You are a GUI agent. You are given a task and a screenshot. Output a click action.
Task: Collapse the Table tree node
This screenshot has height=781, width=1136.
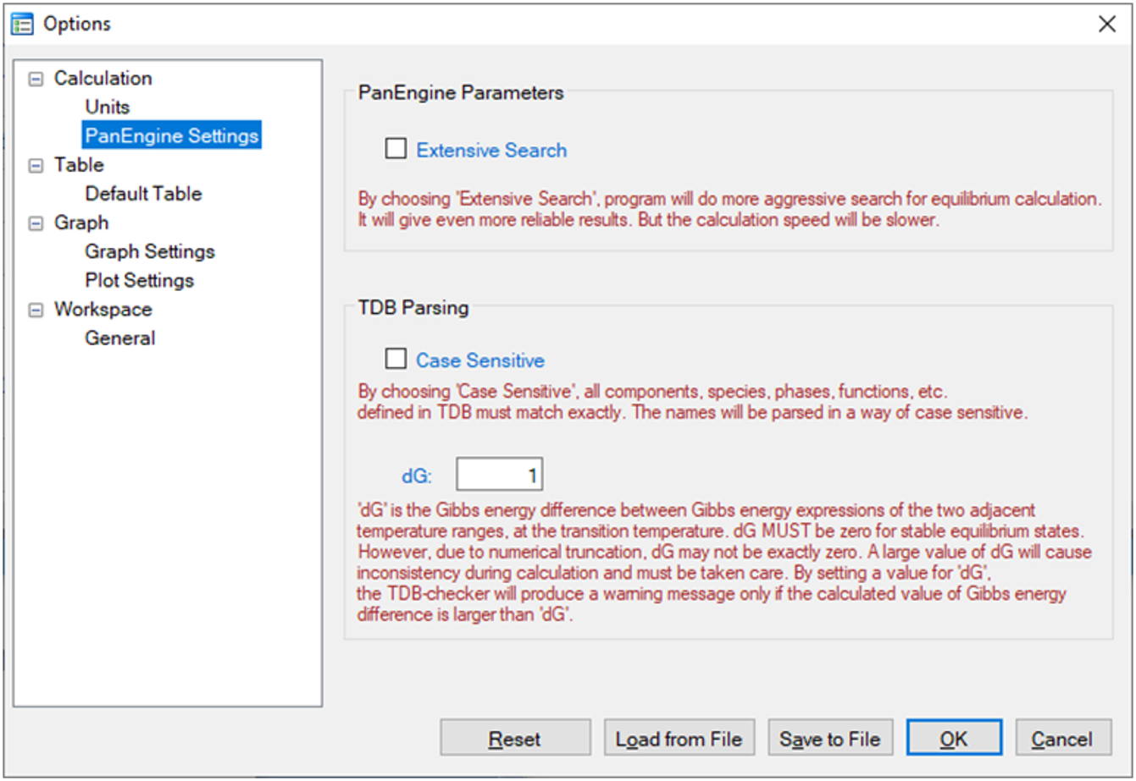[36, 166]
